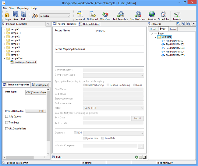This screenshot has width=198, height=166.
Task: Open the Help menu
Action: [x=34, y=8]
